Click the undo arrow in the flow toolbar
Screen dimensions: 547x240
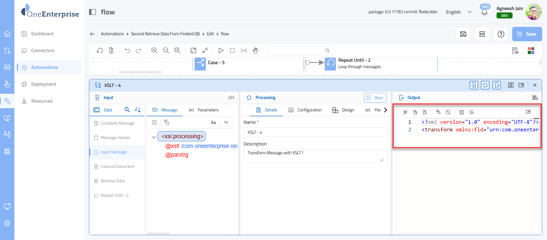pos(127,50)
